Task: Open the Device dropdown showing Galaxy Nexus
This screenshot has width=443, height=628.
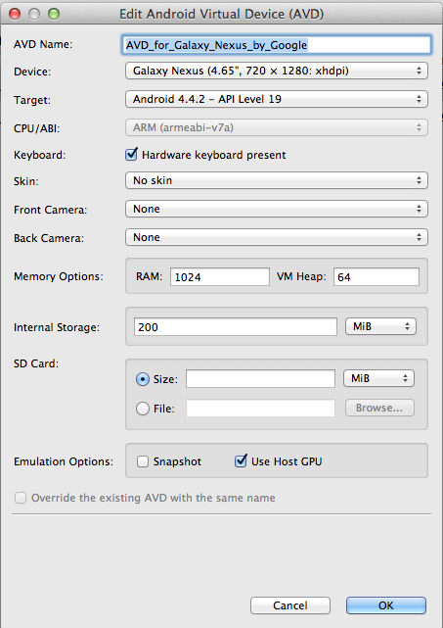Action: [x=277, y=71]
